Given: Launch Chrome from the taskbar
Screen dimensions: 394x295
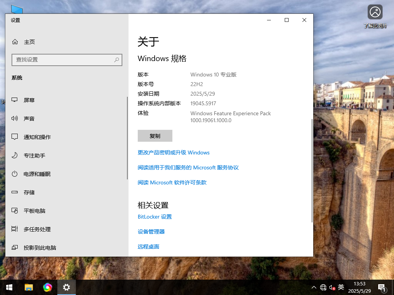Looking at the screenshot, I should pos(48,287).
